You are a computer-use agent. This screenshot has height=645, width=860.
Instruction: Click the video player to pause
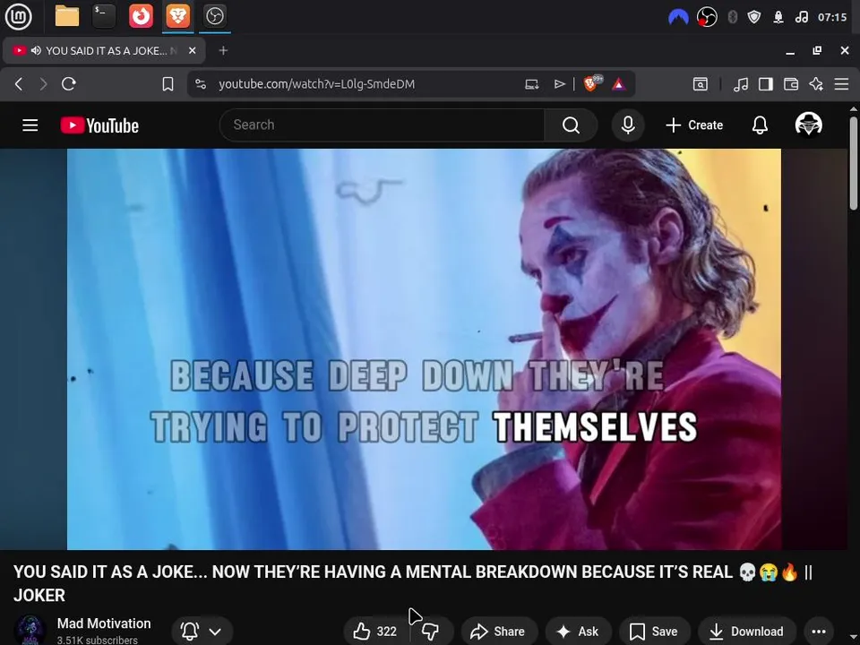[x=424, y=348]
